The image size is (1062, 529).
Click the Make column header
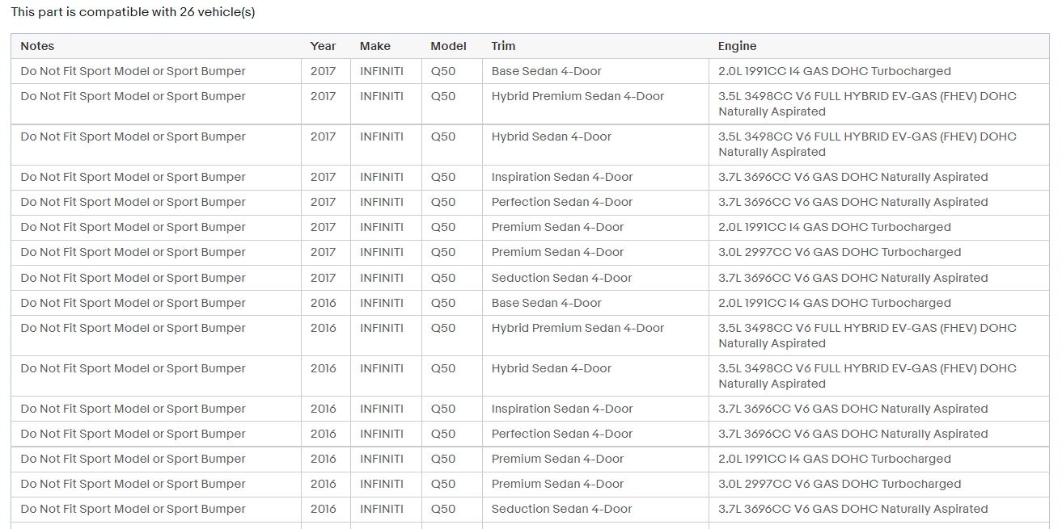coord(375,46)
